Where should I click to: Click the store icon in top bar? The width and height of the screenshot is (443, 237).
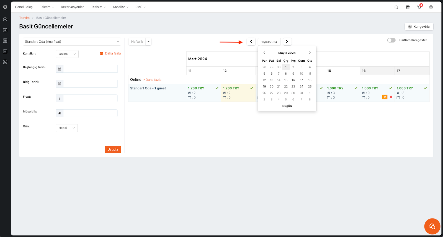(408, 7)
